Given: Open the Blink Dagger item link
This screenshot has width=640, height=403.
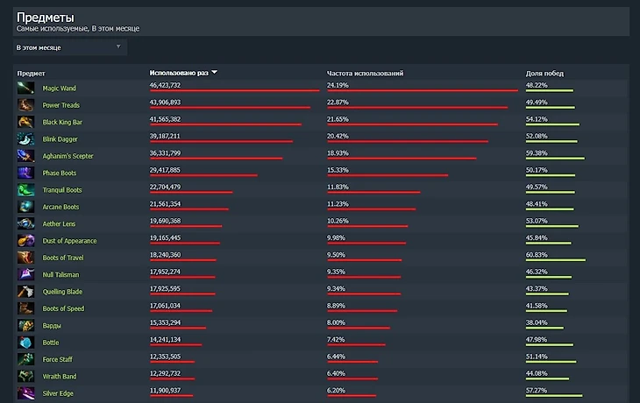Looking at the screenshot, I should (x=60, y=139).
